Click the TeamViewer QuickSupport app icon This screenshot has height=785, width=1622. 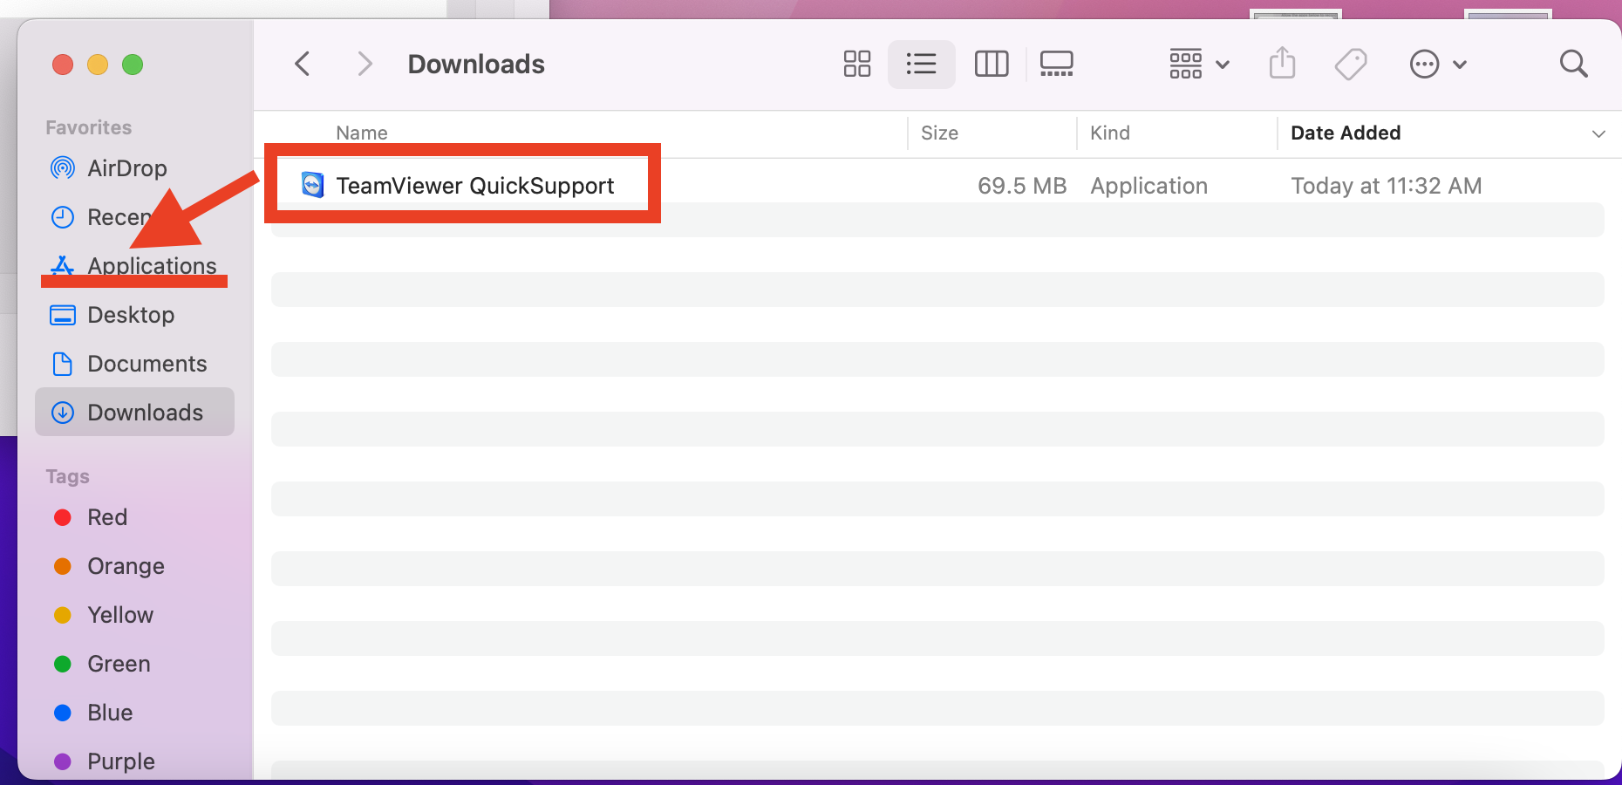coord(313,185)
